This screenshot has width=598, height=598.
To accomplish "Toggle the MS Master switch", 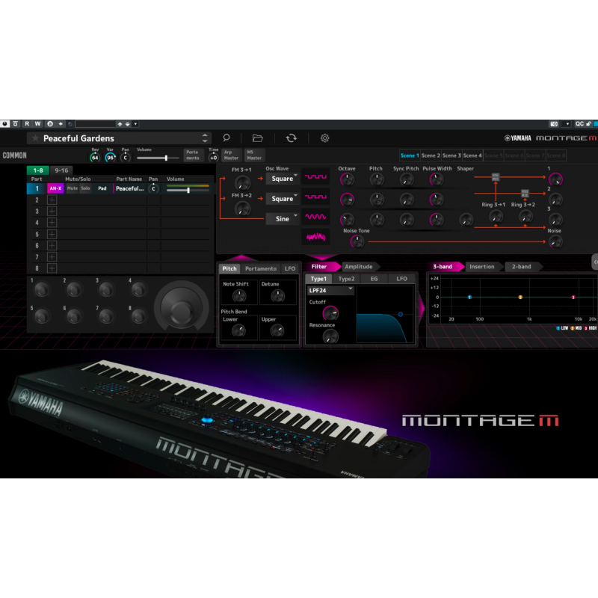I will point(254,155).
